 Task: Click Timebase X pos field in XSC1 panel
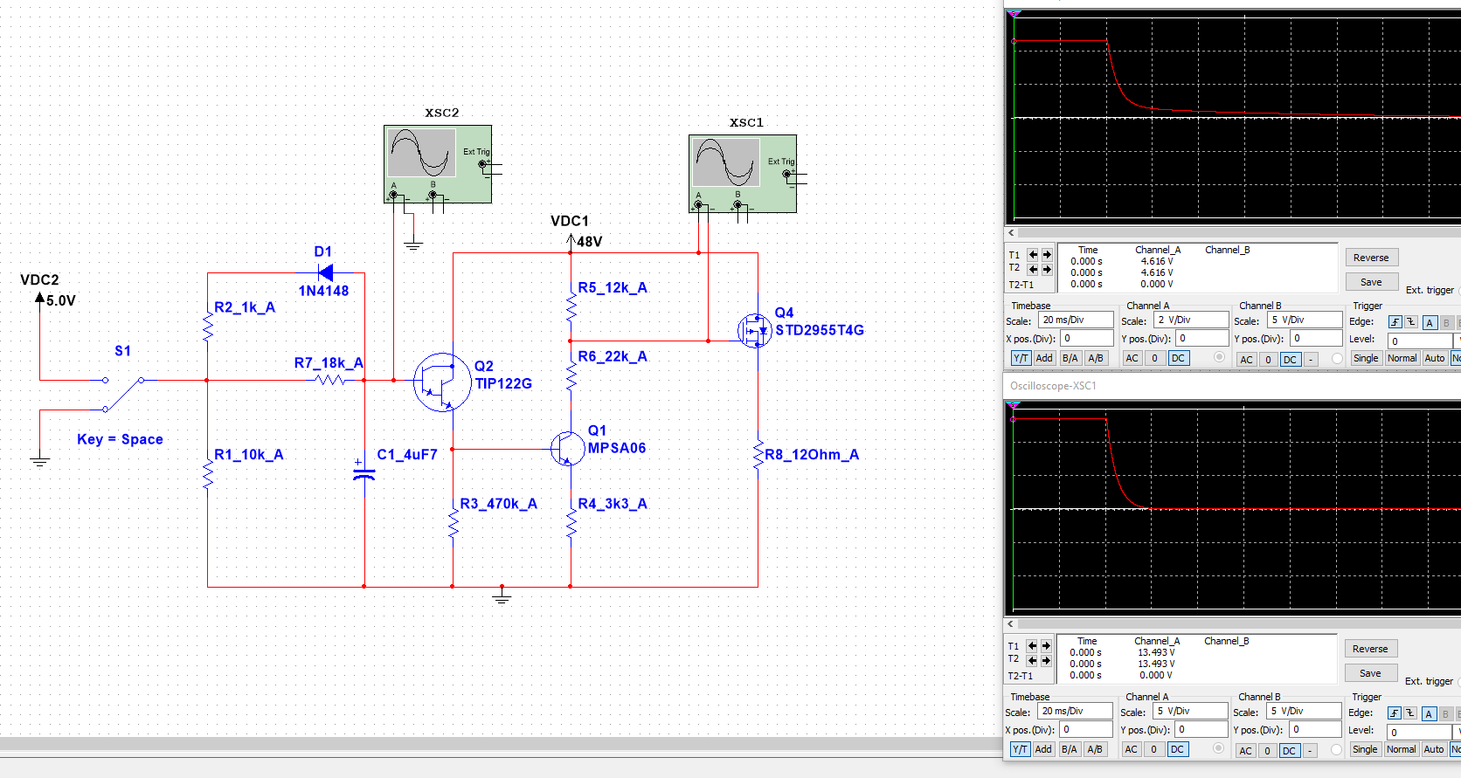tap(1086, 730)
